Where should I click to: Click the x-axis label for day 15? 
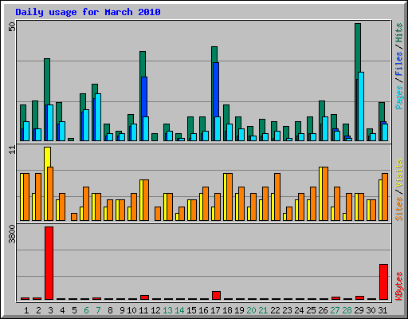[x=191, y=310]
